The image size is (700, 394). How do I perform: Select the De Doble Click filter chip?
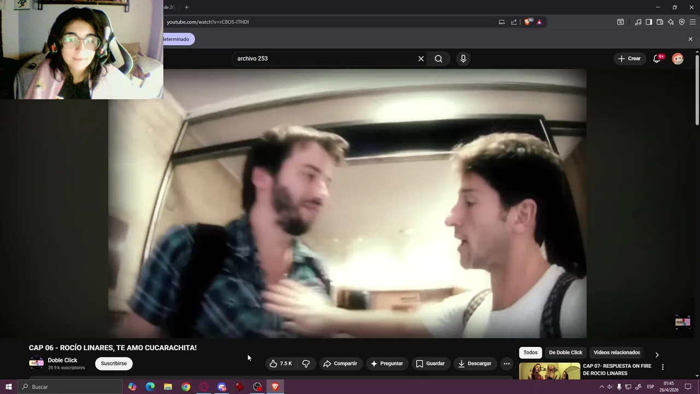point(565,352)
